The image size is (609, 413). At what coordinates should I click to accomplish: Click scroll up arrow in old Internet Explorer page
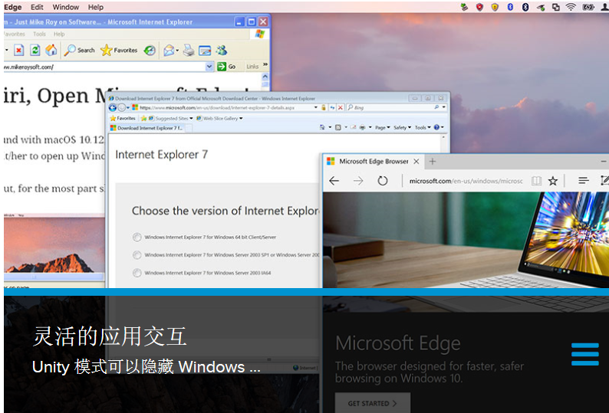click(x=265, y=77)
